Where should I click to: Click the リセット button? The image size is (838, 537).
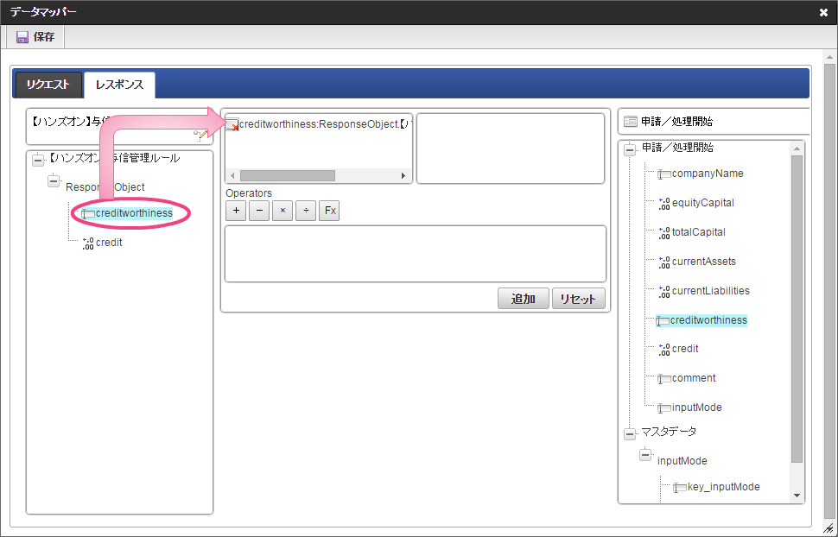578,299
